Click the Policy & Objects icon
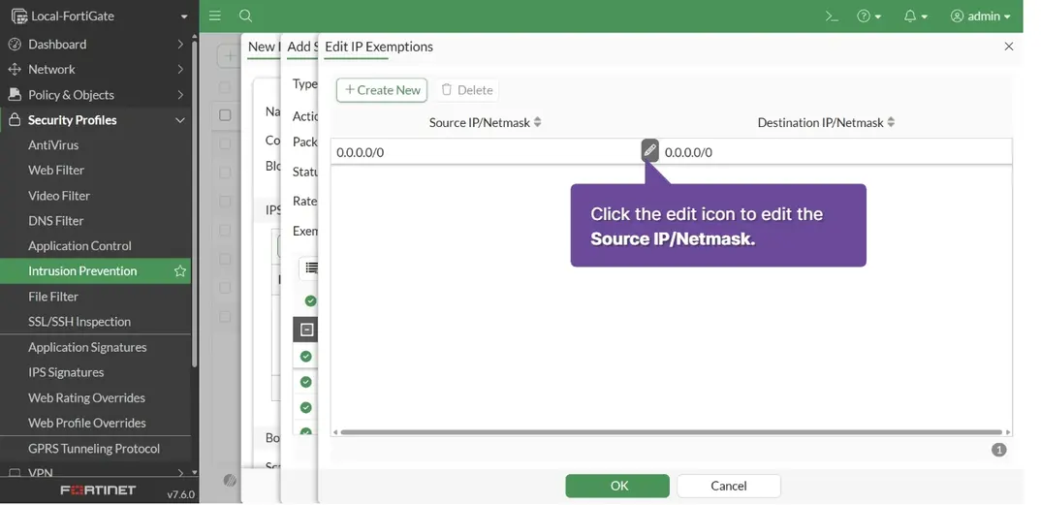 point(14,95)
